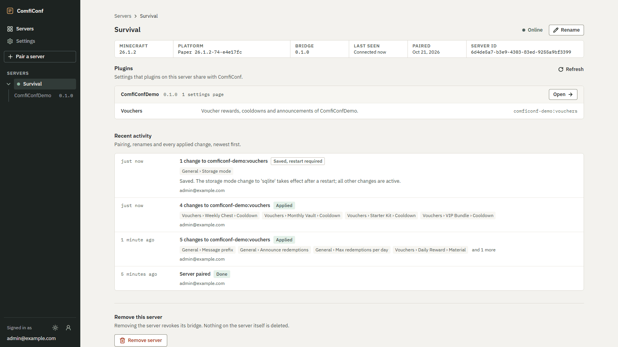Refresh the plugins list
This screenshot has height=347, width=618.
click(x=571, y=69)
